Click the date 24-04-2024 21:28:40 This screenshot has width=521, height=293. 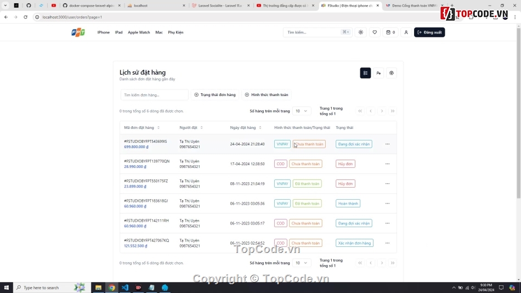click(x=247, y=144)
